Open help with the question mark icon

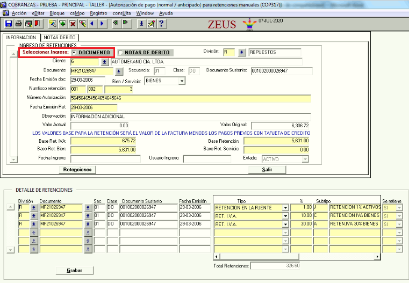pyautogui.click(x=161, y=24)
